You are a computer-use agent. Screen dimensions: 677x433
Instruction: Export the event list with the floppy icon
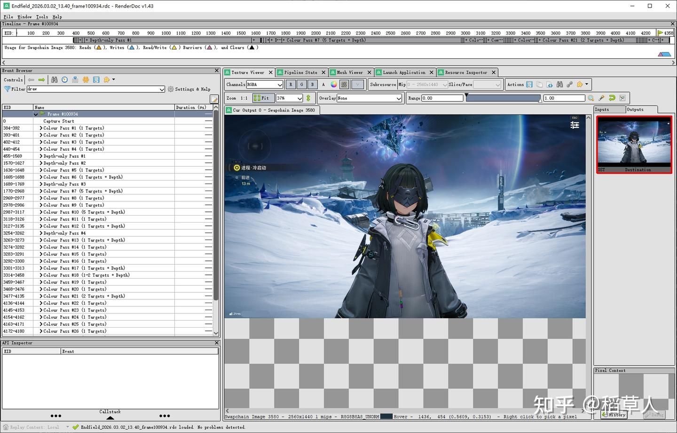click(96, 80)
